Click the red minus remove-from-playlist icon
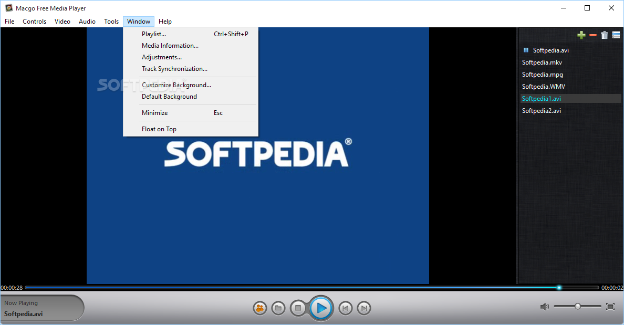Screen dimensions: 624x325 pos(593,35)
